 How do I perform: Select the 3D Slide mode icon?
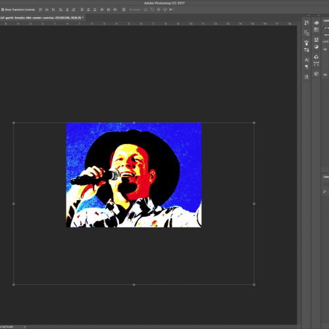pyautogui.click(x=165, y=10)
